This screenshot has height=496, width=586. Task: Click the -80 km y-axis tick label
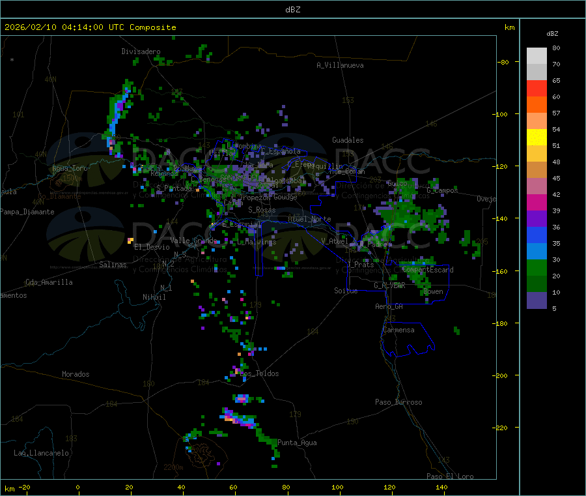503,62
